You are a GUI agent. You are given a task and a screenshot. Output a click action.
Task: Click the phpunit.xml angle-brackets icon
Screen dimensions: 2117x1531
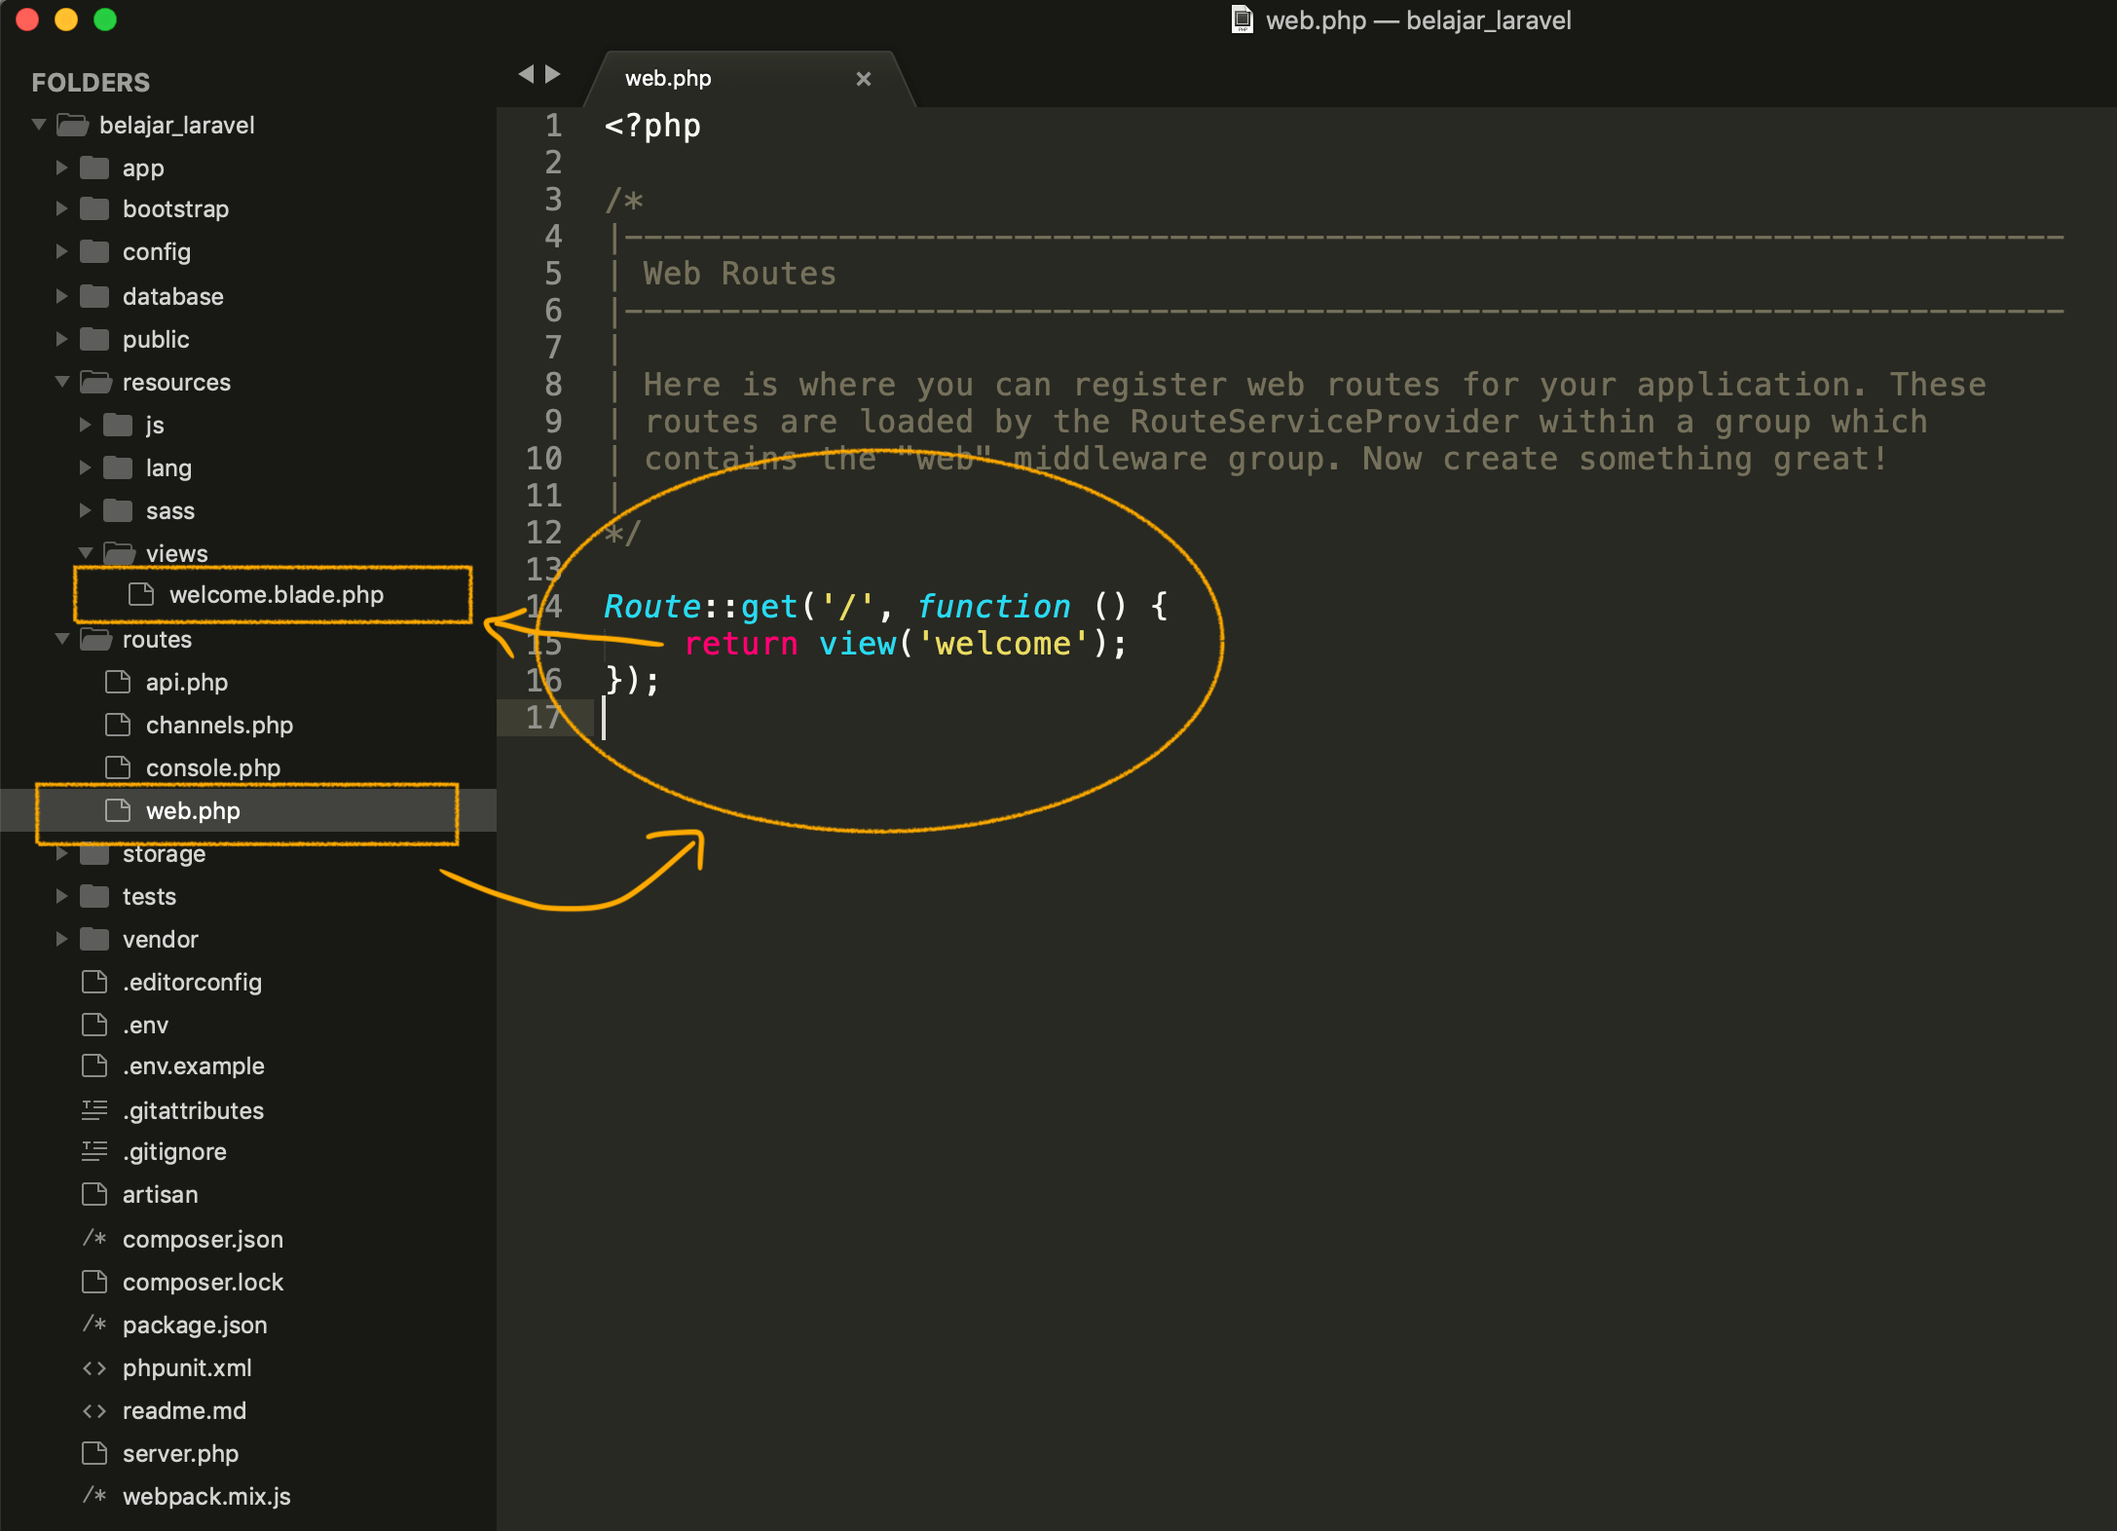[x=94, y=1367]
